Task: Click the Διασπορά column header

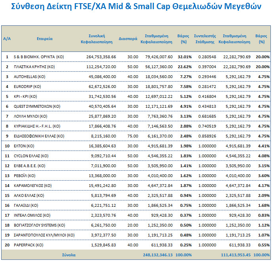Action: [x=128, y=39]
